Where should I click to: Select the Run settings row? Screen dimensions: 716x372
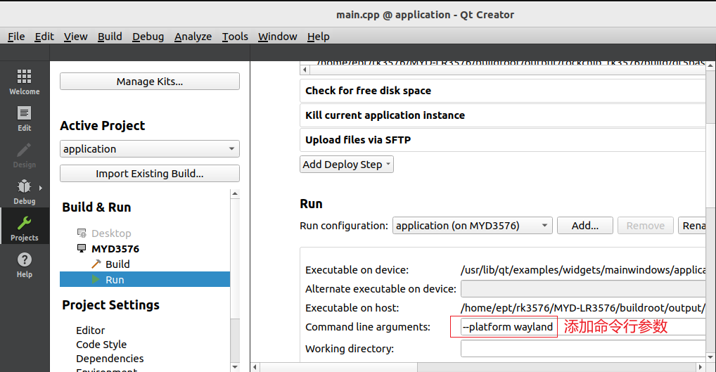click(x=145, y=279)
